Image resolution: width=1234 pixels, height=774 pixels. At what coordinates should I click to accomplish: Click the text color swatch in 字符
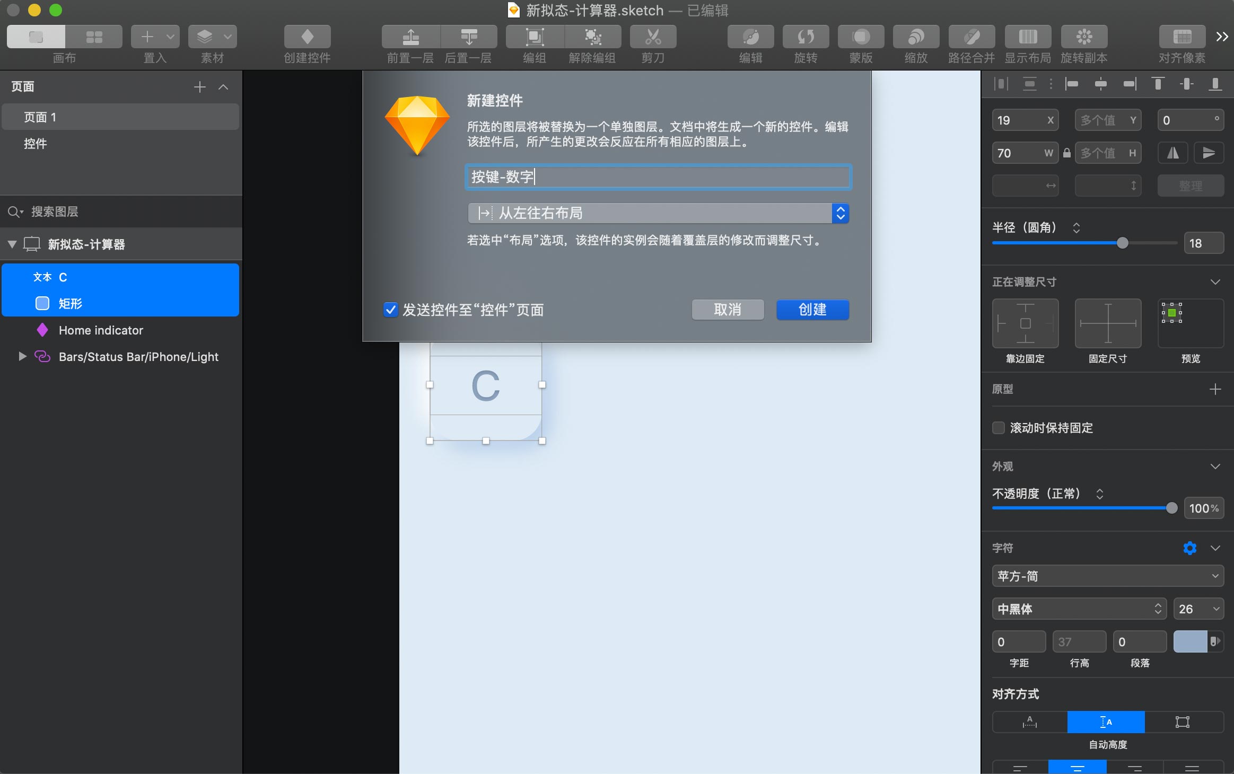1189,642
